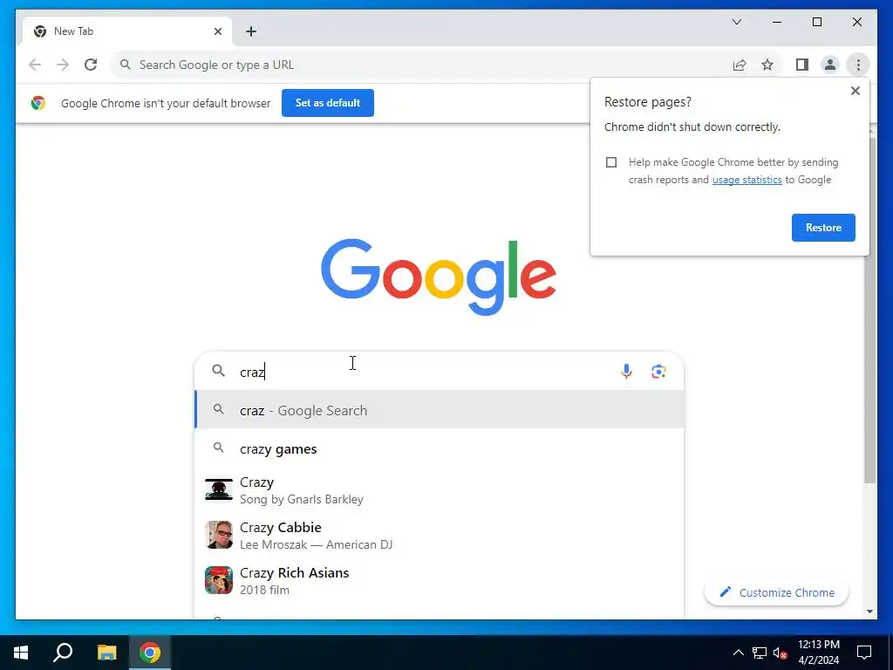Start voice search with microphone icon
Screen dimensions: 893x670
[x=626, y=372]
